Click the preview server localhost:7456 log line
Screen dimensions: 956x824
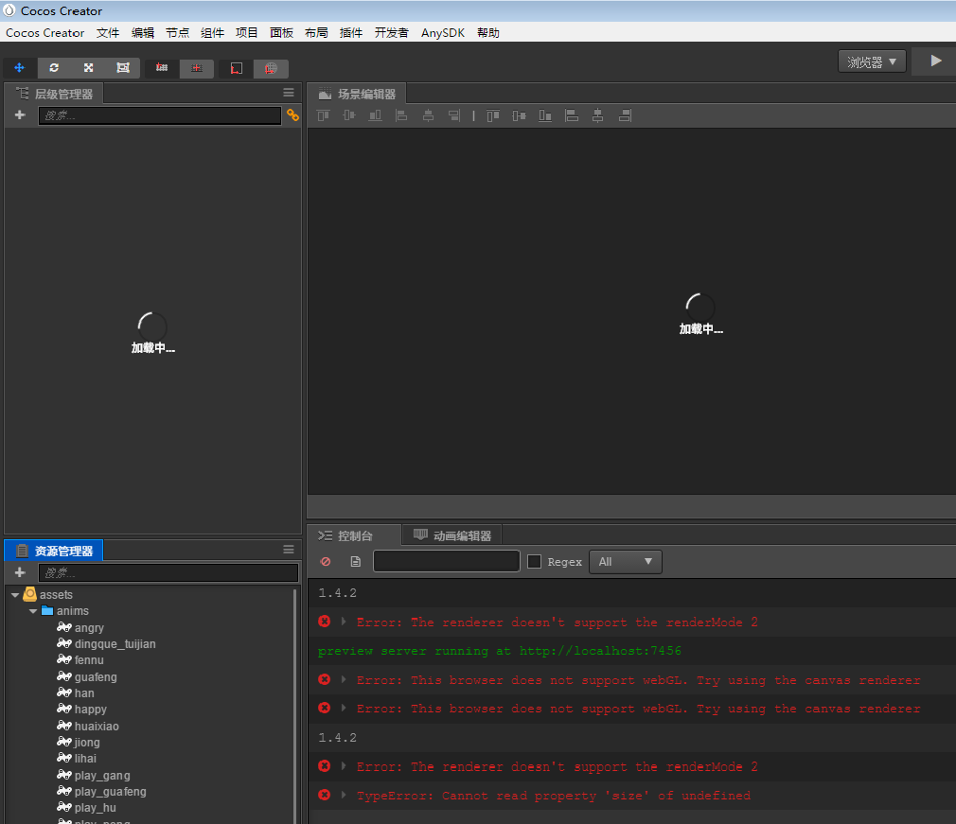coord(500,651)
